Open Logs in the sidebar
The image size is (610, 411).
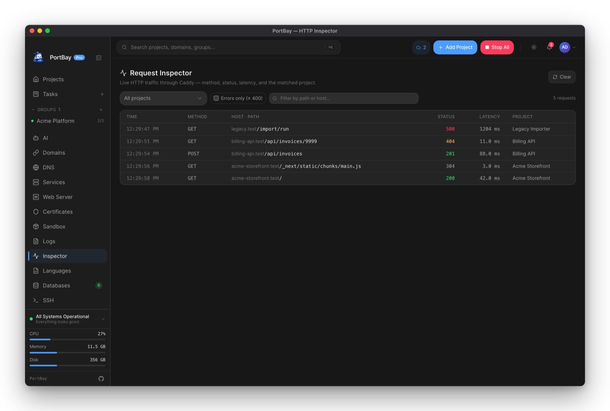(68, 241)
